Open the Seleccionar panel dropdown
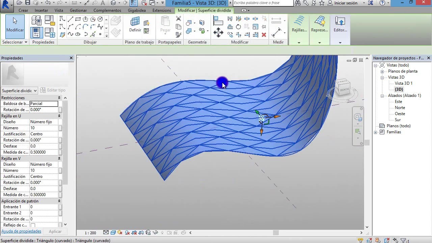The width and height of the screenshot is (432, 243). (x=15, y=42)
